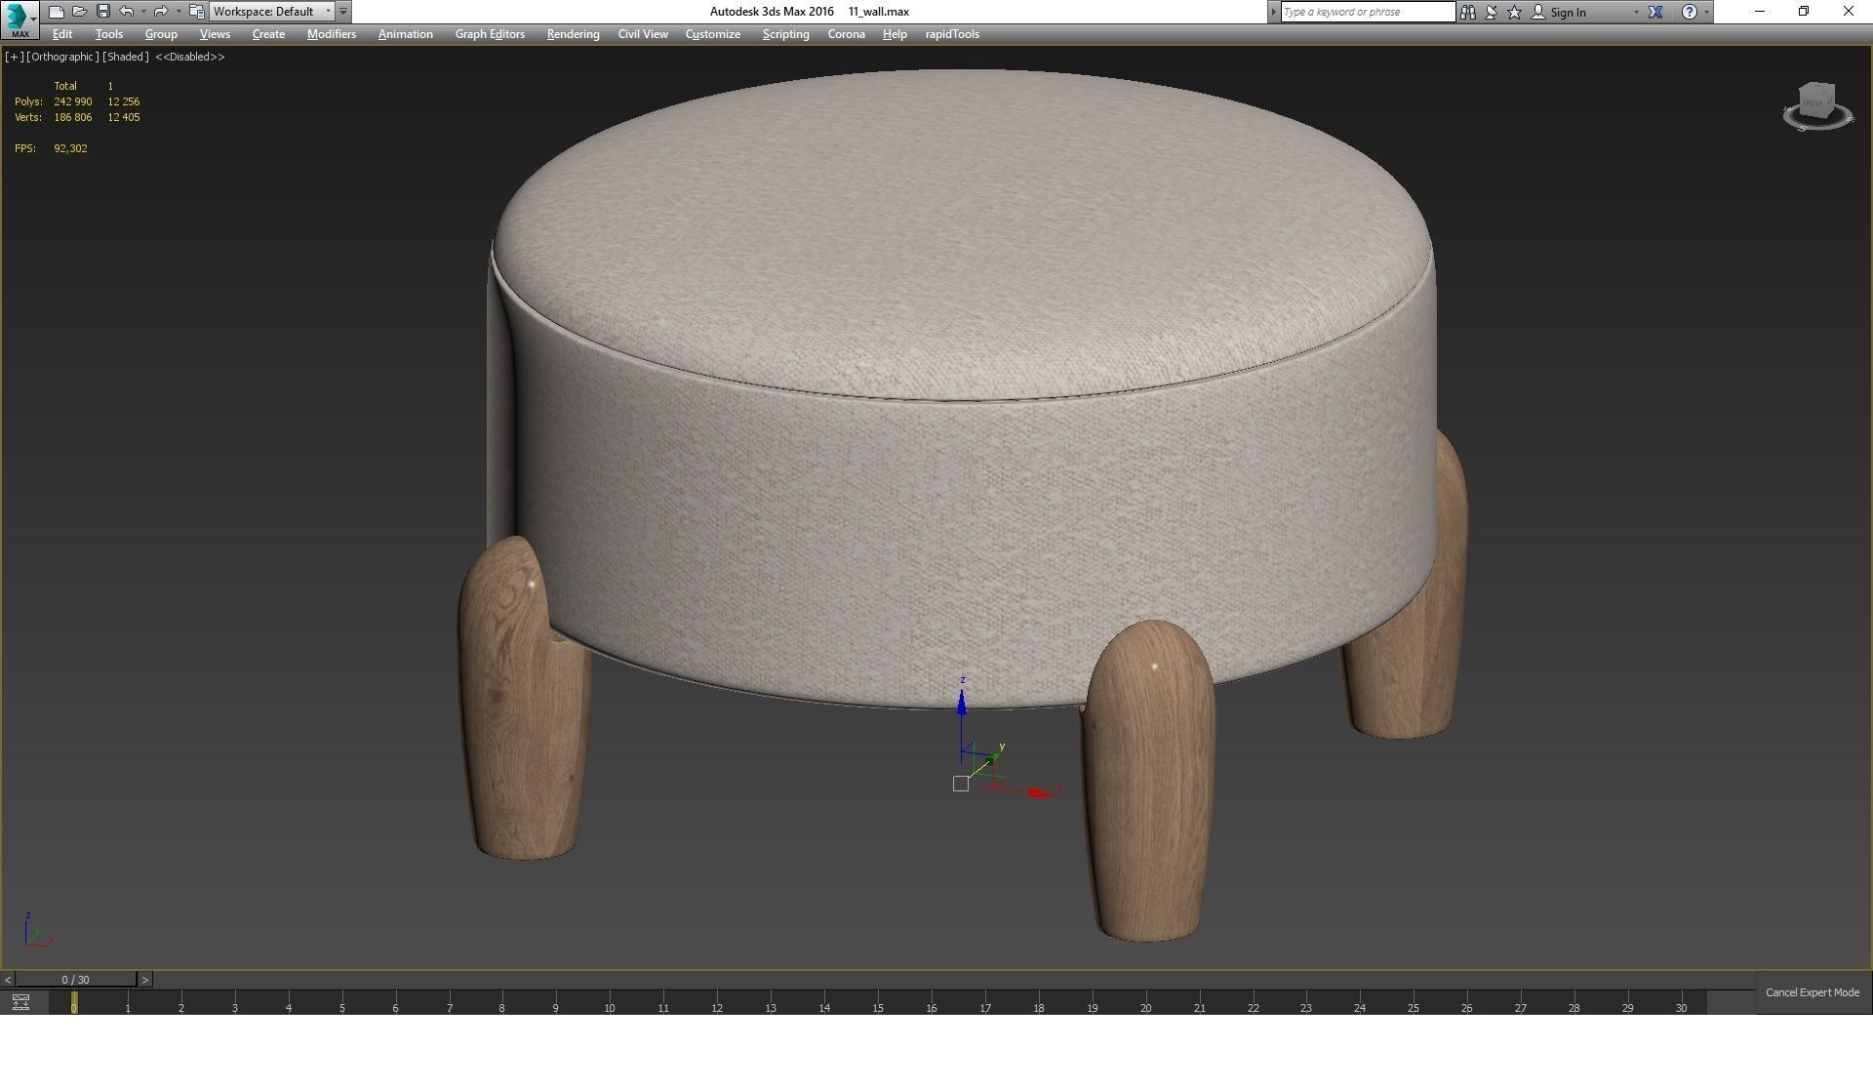Image resolution: width=1873 pixels, height=1089 pixels.
Task: Open the Customize menu
Action: click(713, 34)
